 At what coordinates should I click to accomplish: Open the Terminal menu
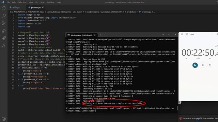click(50, 2)
